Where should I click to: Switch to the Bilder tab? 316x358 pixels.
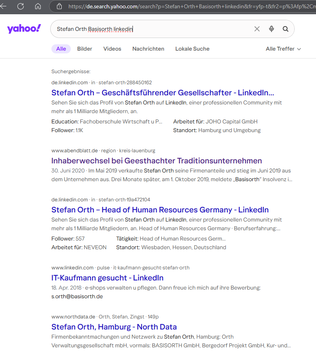[x=85, y=49]
